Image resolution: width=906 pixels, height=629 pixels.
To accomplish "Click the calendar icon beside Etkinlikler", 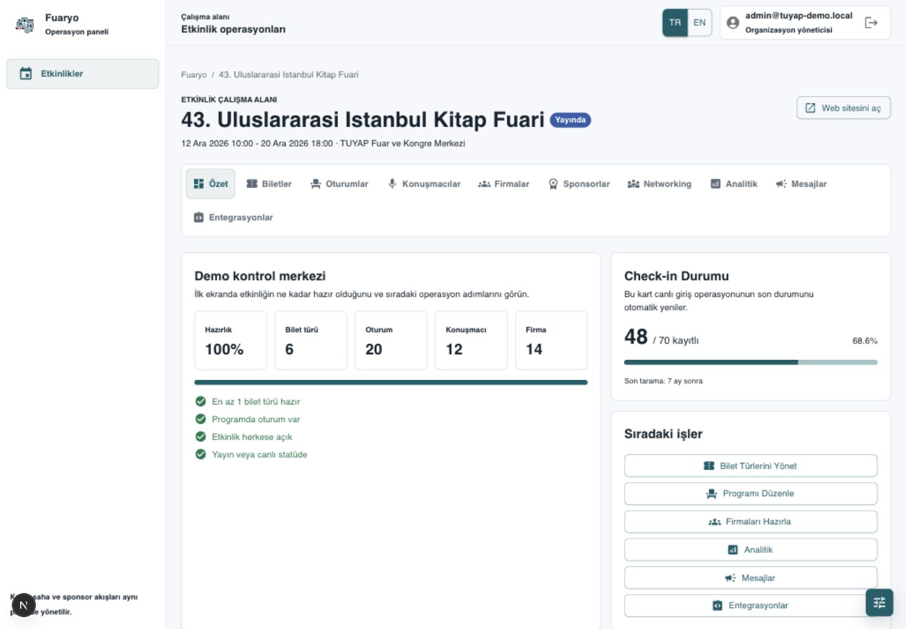I will pyautogui.click(x=26, y=74).
